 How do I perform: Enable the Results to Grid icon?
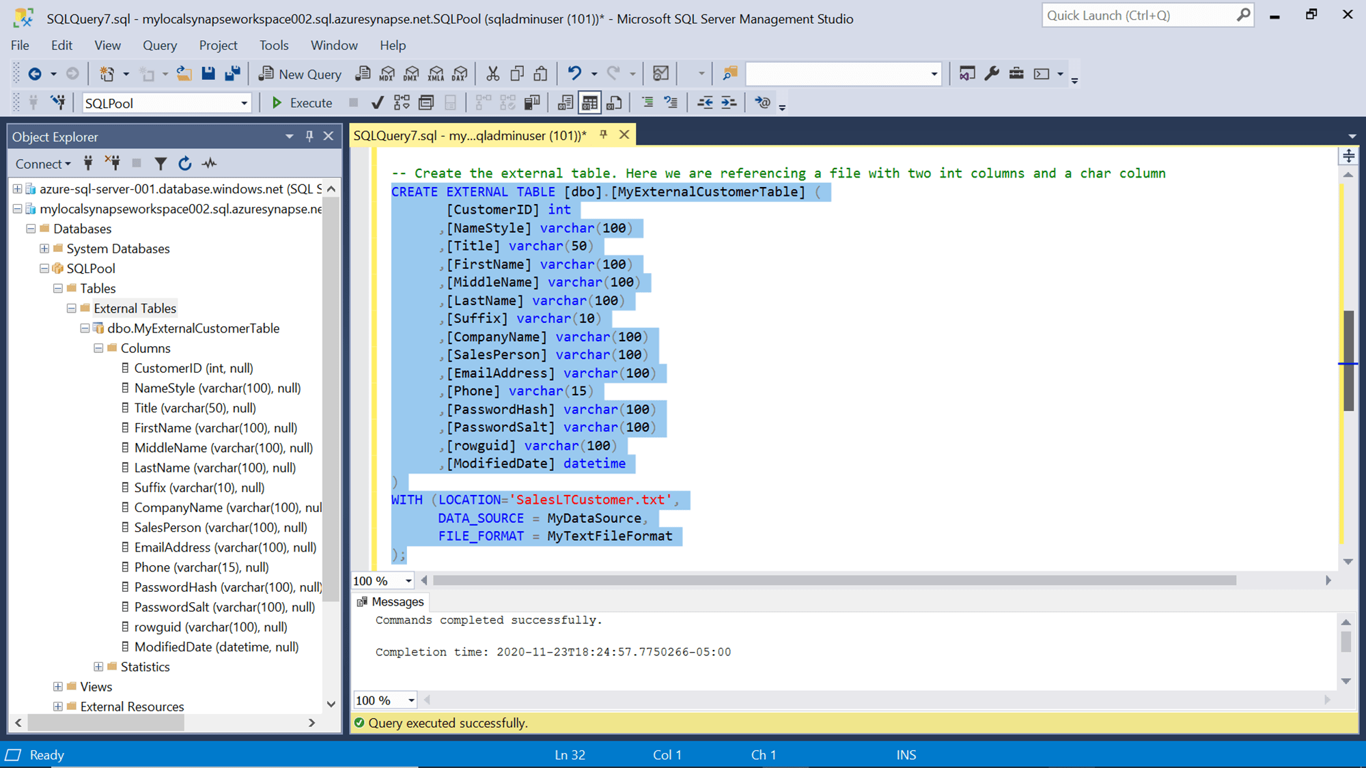(588, 102)
